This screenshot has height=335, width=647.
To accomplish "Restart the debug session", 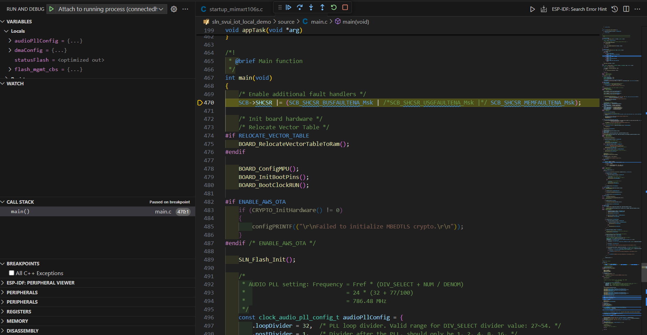I will [x=334, y=7].
